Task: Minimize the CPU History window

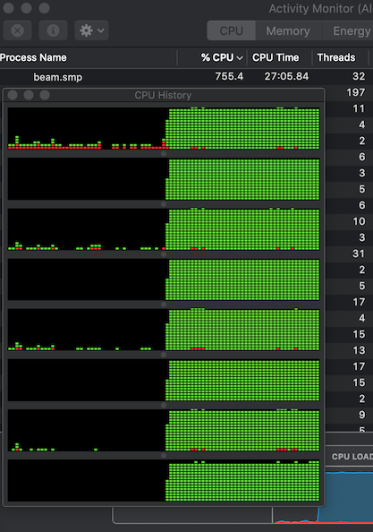Action: click(x=29, y=95)
